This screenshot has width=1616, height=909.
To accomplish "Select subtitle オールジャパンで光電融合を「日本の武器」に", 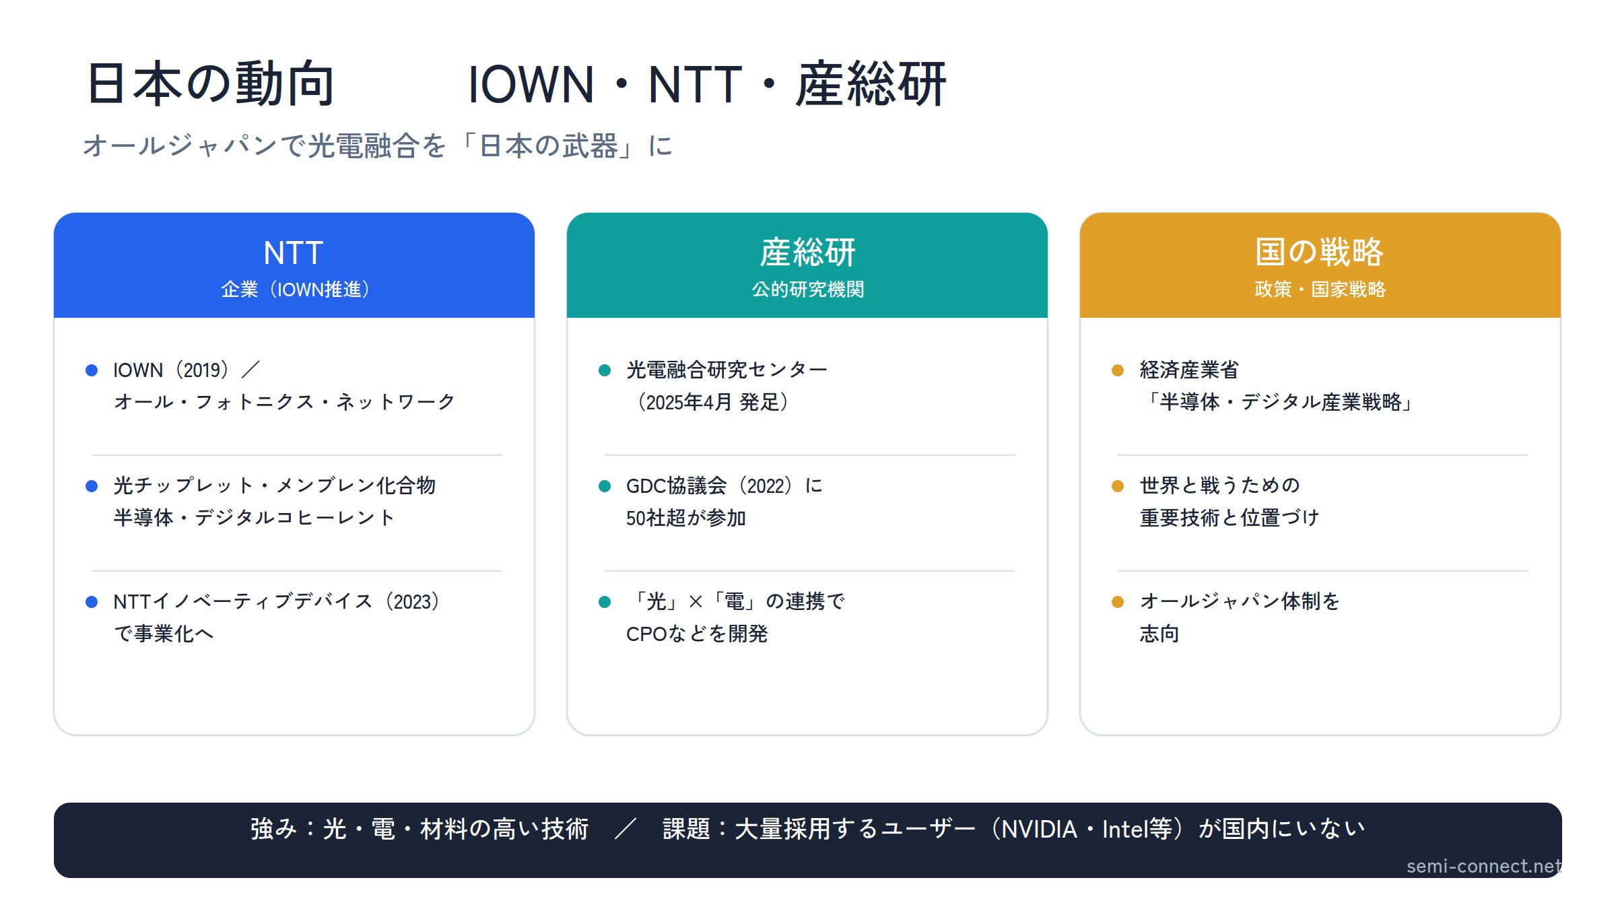I will click(378, 145).
